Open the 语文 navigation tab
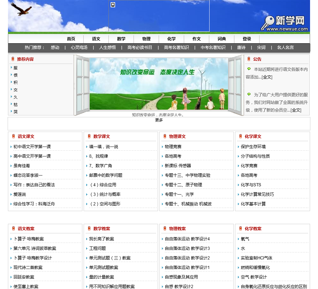Image resolution: width=318 pixels, height=289 pixels. [96, 39]
